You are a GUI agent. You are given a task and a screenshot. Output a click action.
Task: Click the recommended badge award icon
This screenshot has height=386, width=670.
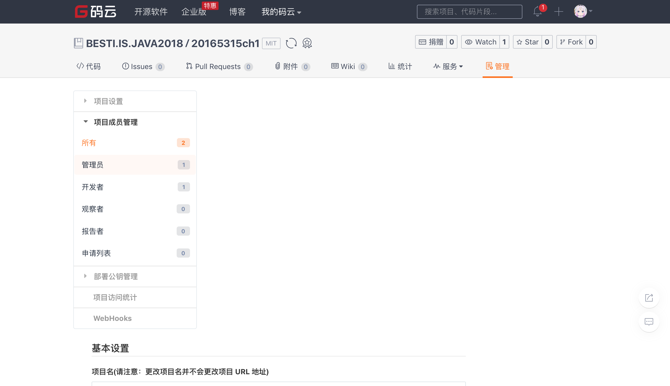(x=307, y=43)
